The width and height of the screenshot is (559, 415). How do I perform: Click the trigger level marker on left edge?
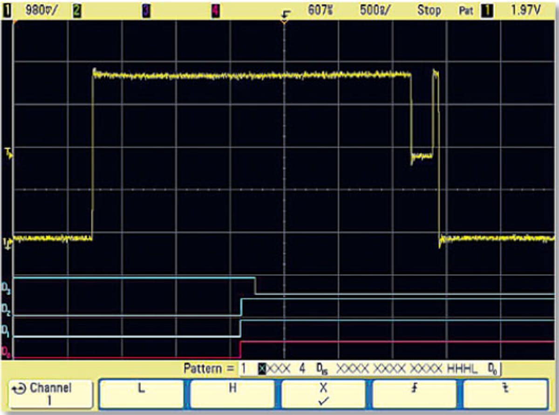coord(7,151)
